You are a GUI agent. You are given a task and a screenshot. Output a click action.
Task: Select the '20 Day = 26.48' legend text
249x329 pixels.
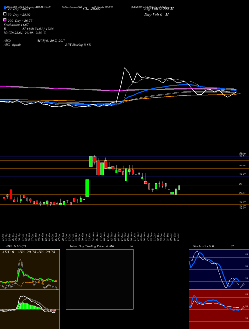pyautogui.click(x=19, y=9)
